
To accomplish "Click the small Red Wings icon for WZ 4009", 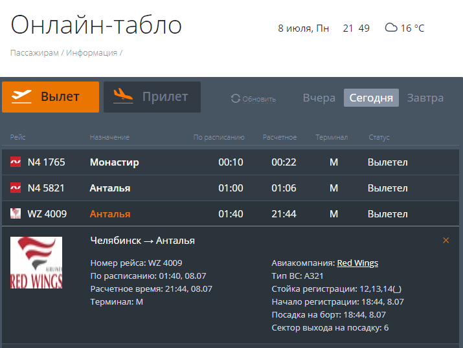I will pyautogui.click(x=16, y=213).
